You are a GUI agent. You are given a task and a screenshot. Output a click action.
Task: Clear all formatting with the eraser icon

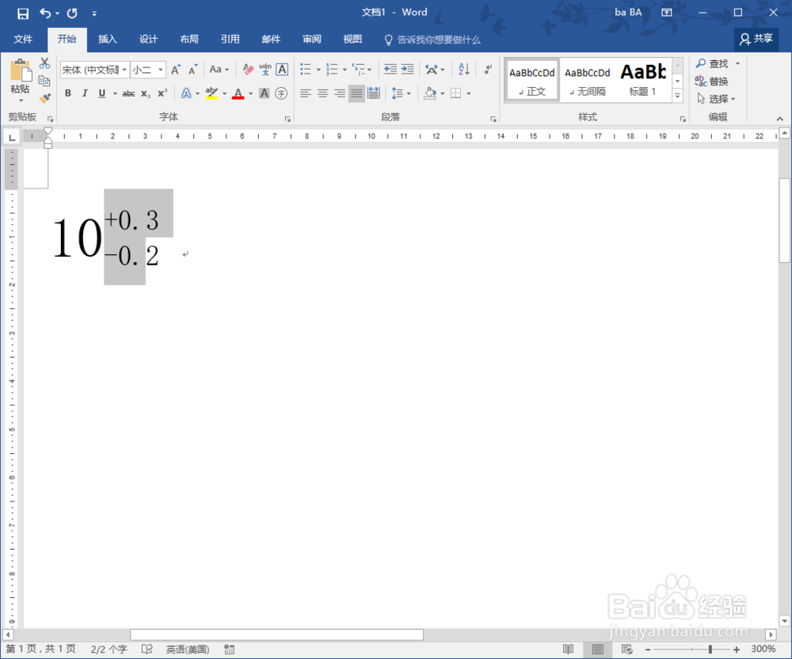pyautogui.click(x=248, y=69)
